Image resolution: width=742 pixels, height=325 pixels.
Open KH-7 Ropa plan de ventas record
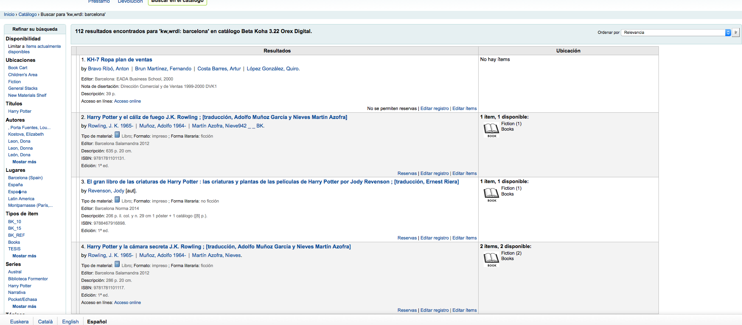[x=119, y=59]
